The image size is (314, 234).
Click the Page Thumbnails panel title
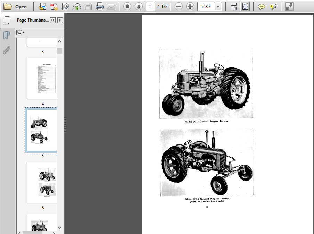[x=33, y=20]
